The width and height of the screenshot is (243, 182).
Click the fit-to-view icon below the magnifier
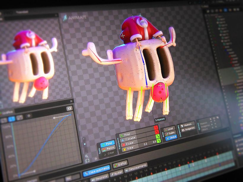(x=87, y=161)
